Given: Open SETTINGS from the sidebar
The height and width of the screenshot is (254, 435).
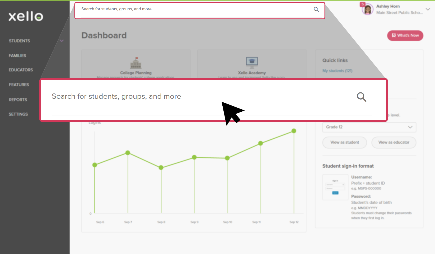Looking at the screenshot, I should coord(18,114).
